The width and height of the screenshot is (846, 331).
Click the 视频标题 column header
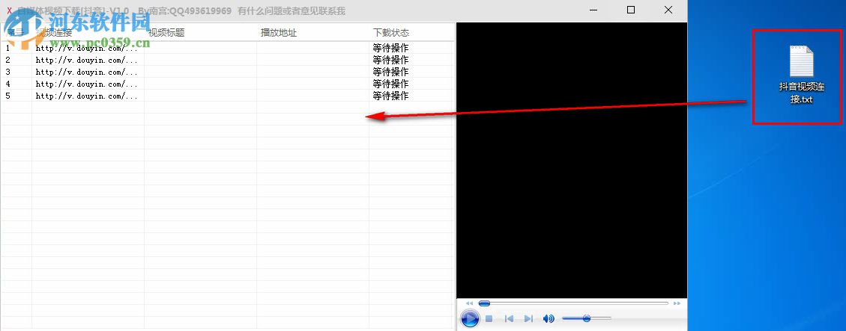click(x=166, y=33)
